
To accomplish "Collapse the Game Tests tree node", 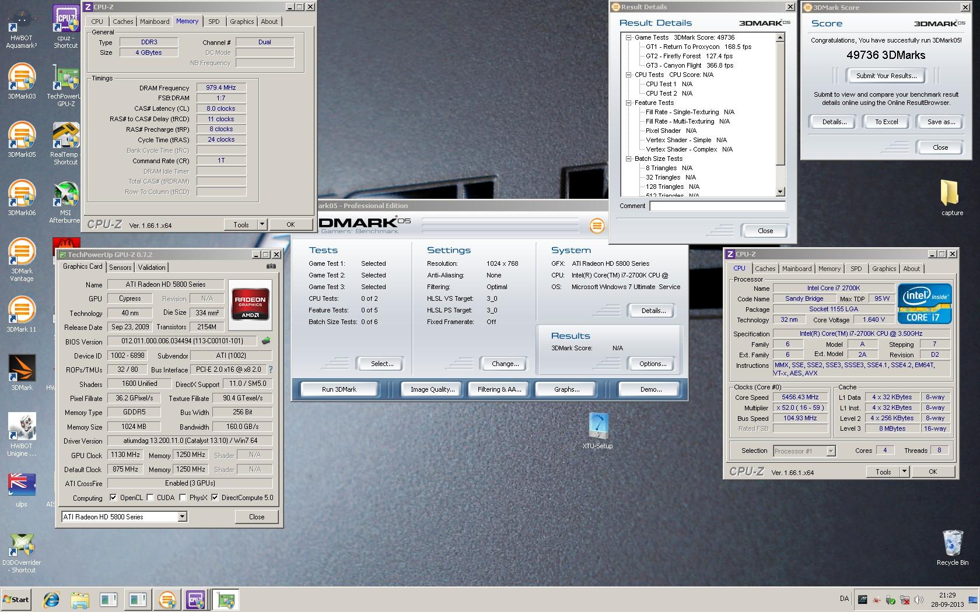I will pyautogui.click(x=629, y=37).
